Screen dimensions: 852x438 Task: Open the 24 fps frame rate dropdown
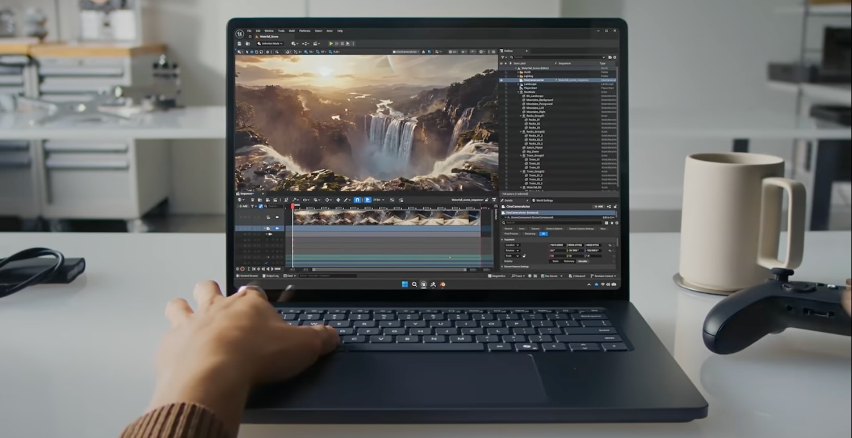pos(378,200)
